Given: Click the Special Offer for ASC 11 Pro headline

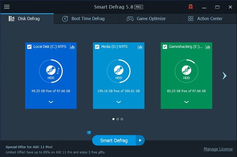Looking at the screenshot, I should click(x=29, y=147).
